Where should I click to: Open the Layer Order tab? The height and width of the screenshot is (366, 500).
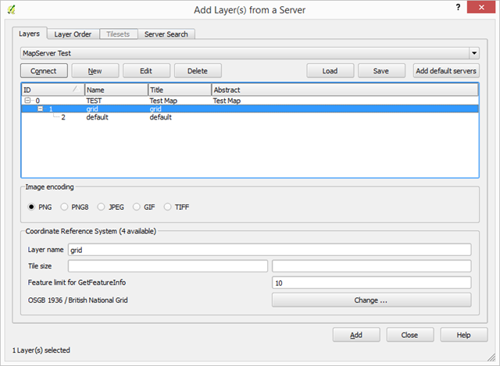73,34
